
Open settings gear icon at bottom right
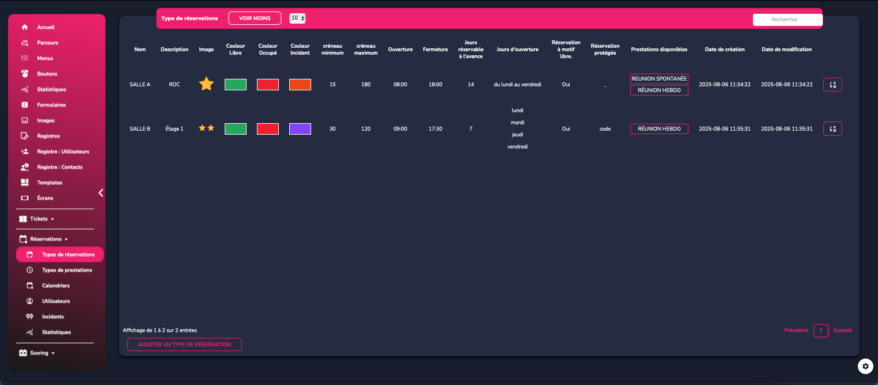pos(865,366)
